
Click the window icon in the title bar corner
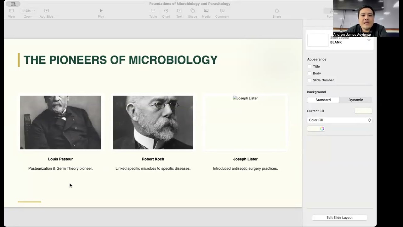click(13, 4)
